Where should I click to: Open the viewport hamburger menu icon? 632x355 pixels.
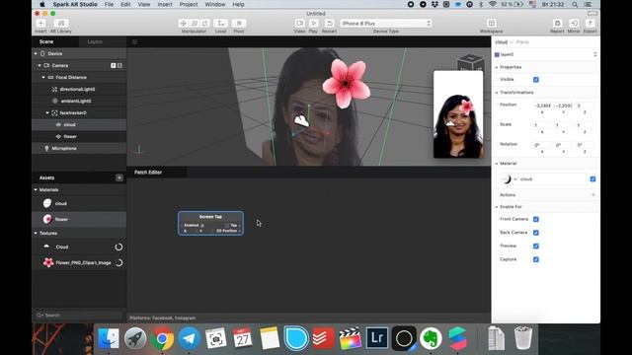tap(134, 41)
